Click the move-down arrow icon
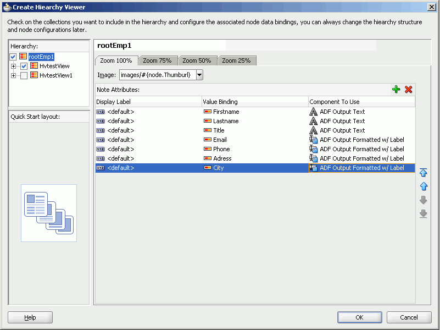Viewport: 440px width, 330px height. pyautogui.click(x=423, y=200)
